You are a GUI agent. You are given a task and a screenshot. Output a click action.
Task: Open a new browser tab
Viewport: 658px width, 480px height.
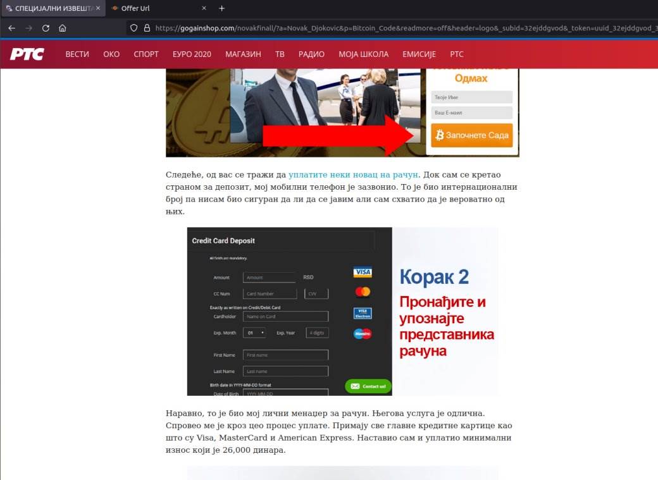click(221, 8)
